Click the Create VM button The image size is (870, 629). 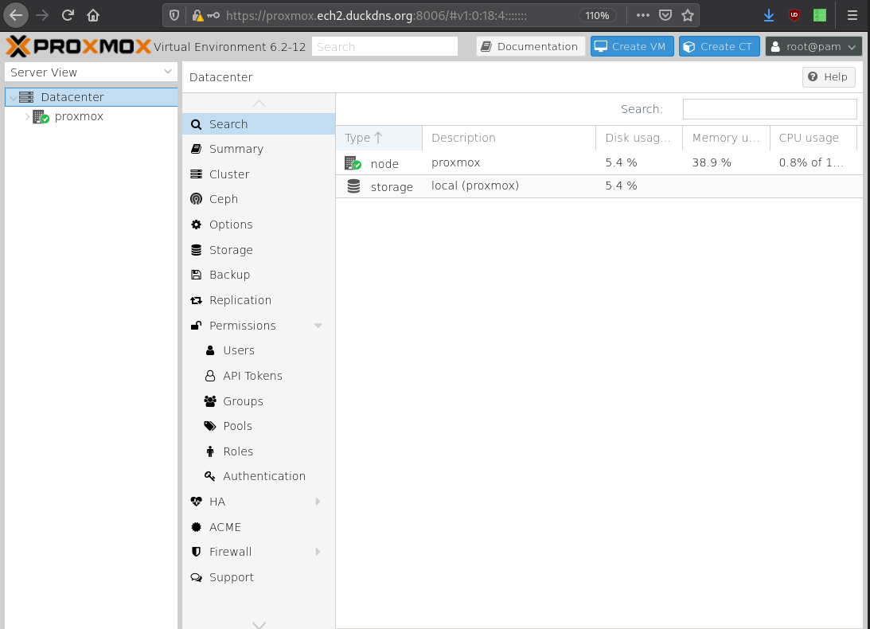coord(632,47)
